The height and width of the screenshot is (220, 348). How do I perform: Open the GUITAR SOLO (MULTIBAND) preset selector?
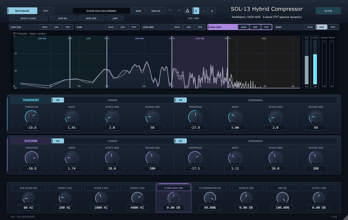pyautogui.click(x=101, y=11)
